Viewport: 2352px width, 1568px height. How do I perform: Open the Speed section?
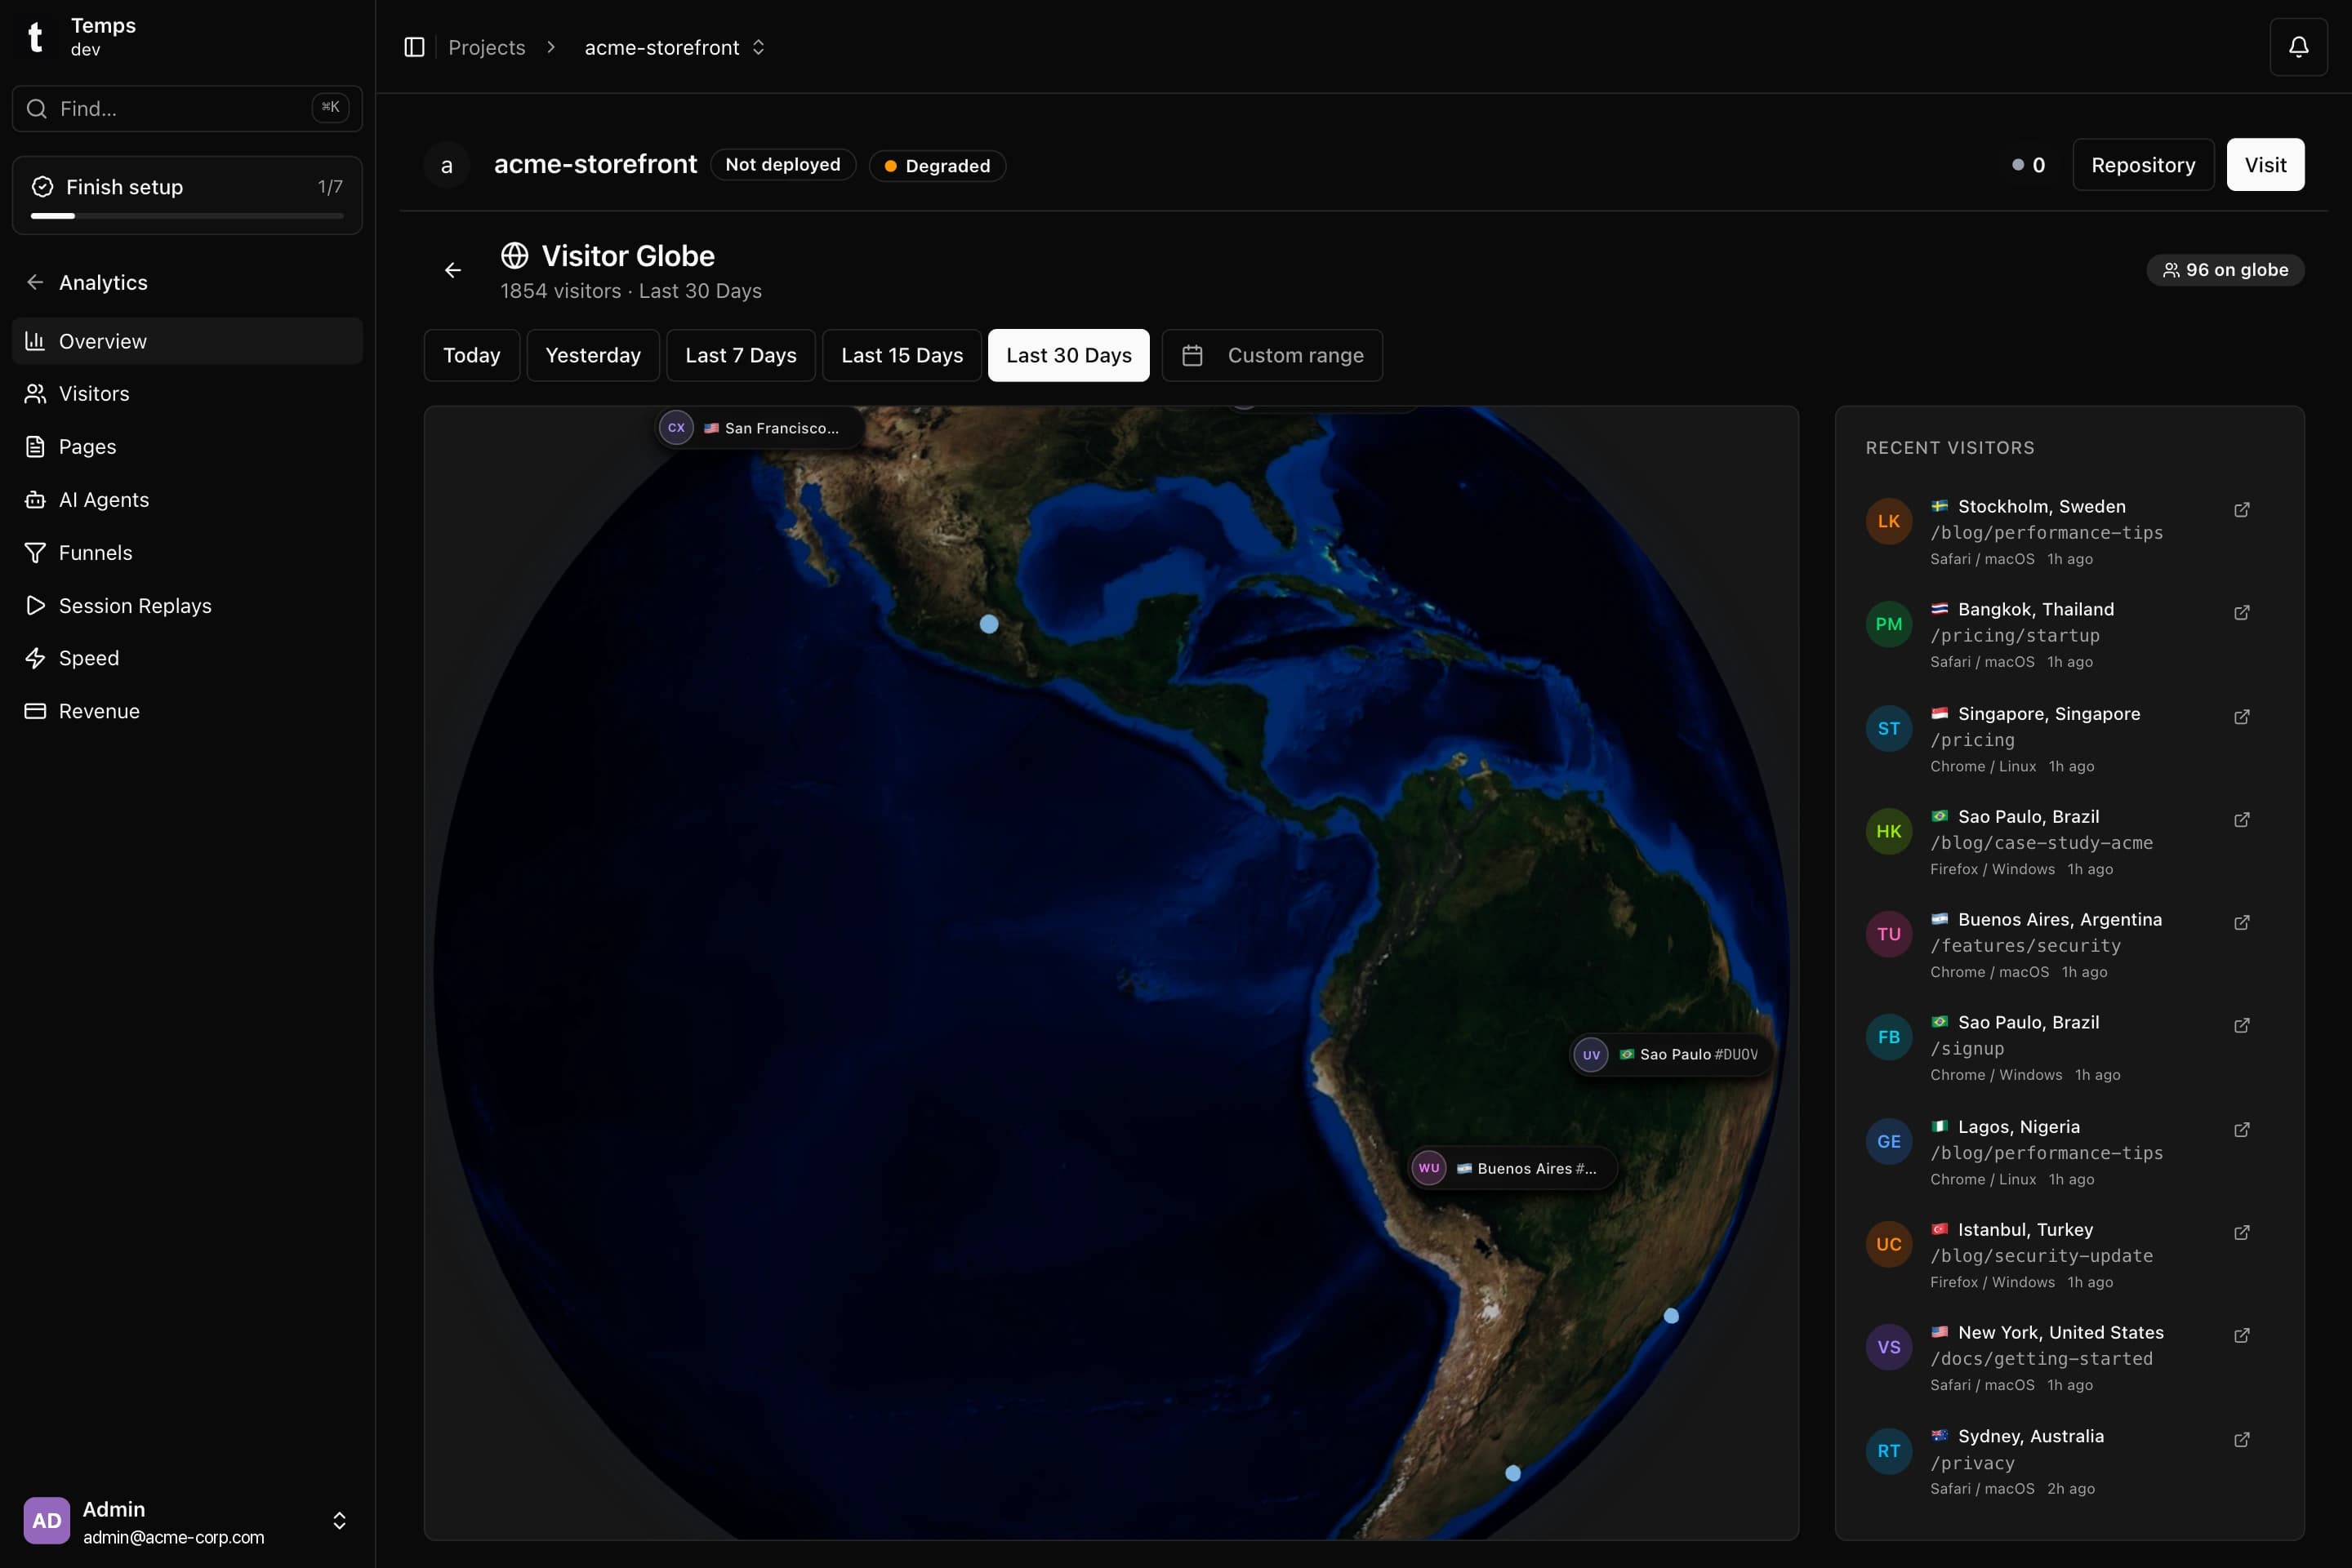point(187,658)
